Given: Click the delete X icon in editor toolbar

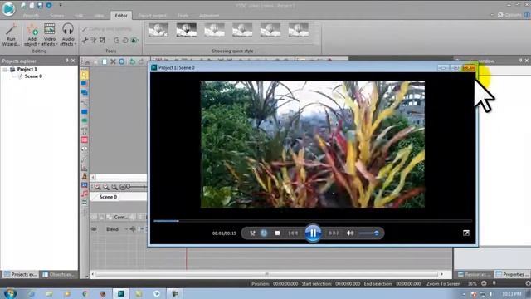Looking at the screenshot, I should 113,61.
